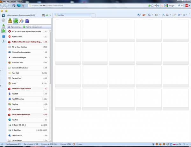Open the print icon dropdown arrow
191x147 pixels.
[x=171, y=15]
